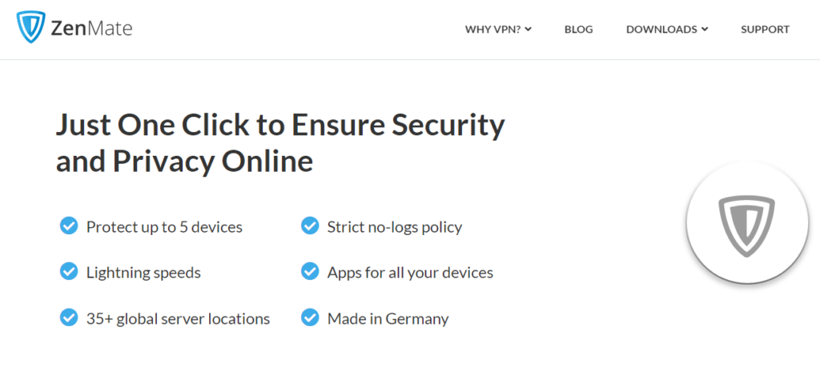Screen dimensions: 820x375
Task: Click the Just One Click headline
Action: [x=280, y=143]
